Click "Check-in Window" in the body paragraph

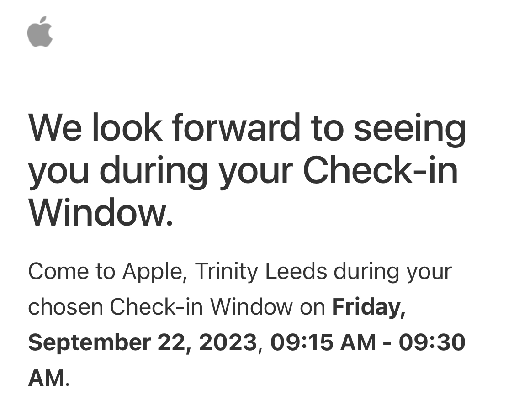point(201,307)
